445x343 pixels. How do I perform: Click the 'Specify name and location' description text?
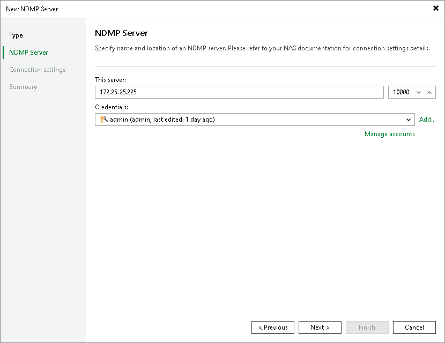262,48
